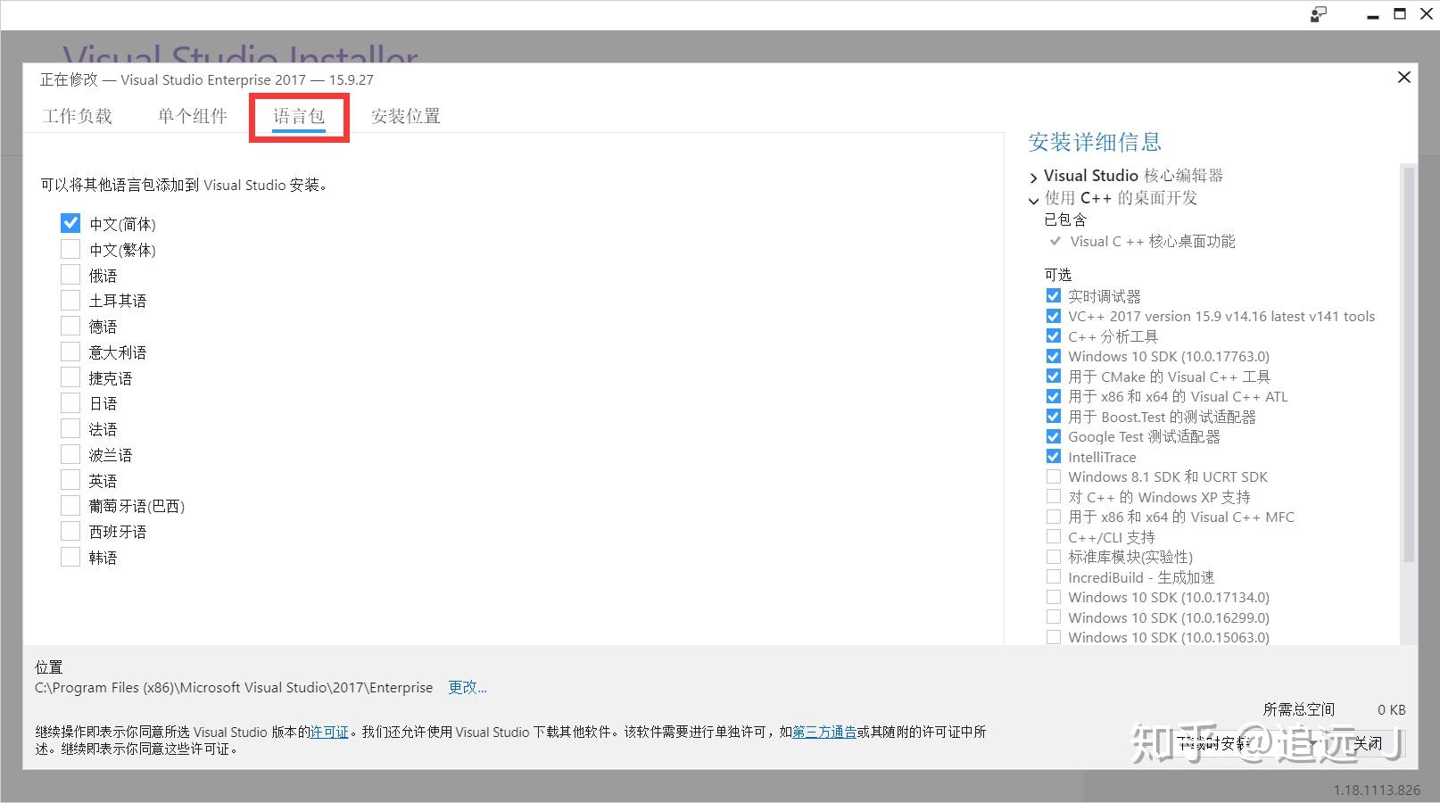The width and height of the screenshot is (1440, 803).
Task: Enable the C++/CLI 支持 option
Action: (1054, 537)
